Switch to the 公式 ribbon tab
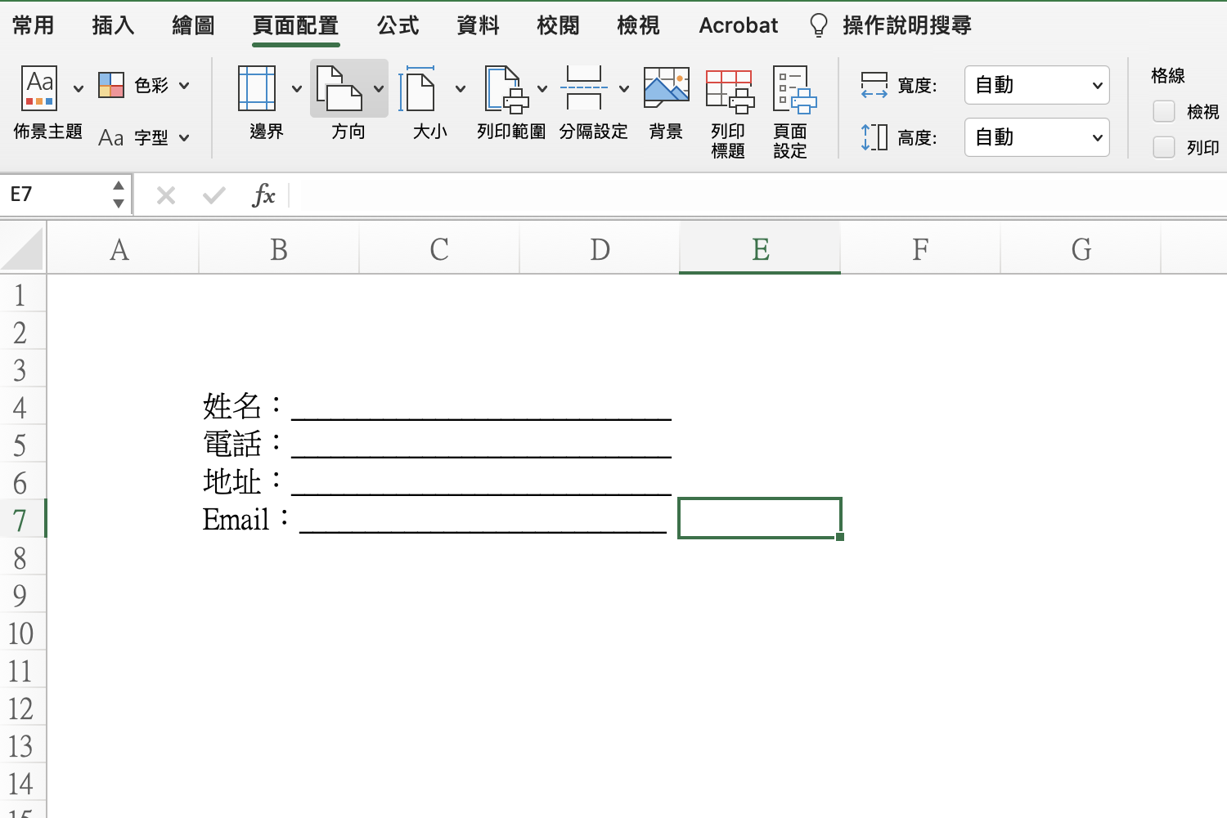This screenshot has height=818, width=1227. pos(398,25)
